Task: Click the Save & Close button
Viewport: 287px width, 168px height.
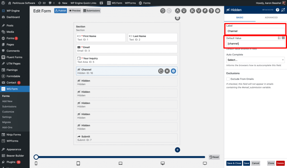Action: click(234, 163)
